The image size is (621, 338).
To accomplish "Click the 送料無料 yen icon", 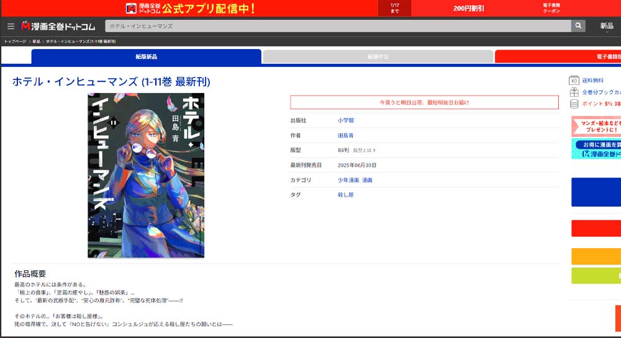I will 574,80.
